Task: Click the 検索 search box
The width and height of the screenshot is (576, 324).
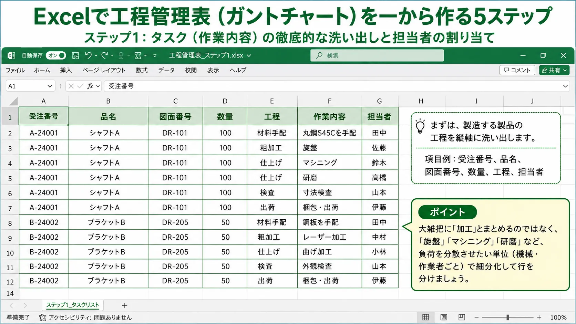Action: pos(377,55)
